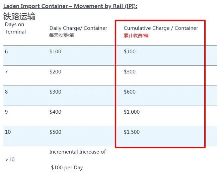Click the 每天收费/箱 subtitle text

pyautogui.click(x=62, y=35)
